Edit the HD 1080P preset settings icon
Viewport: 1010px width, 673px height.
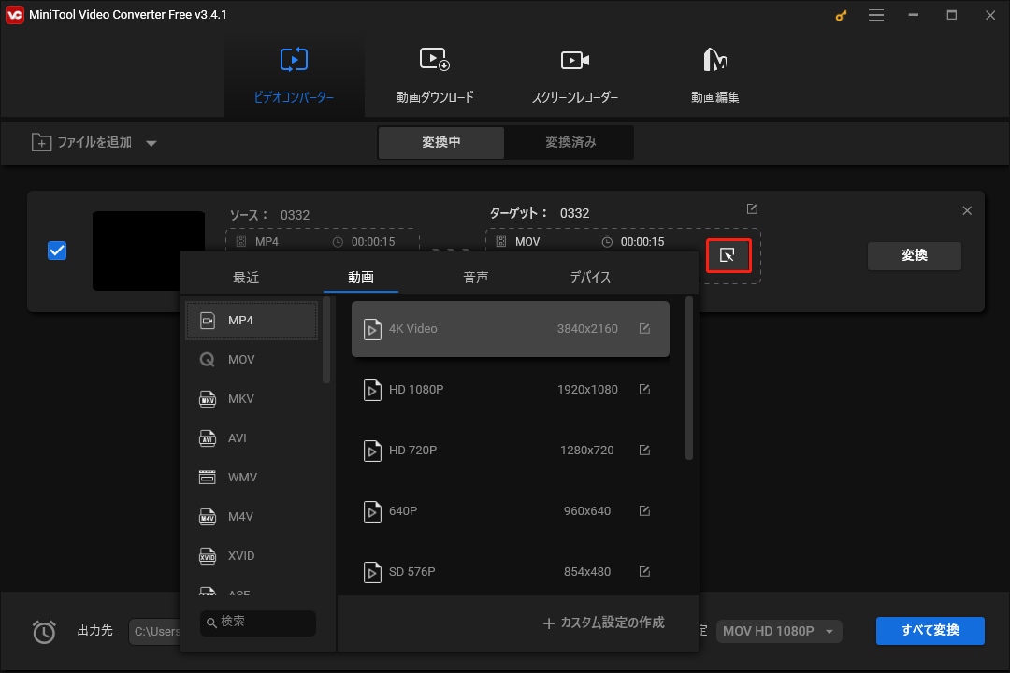(644, 389)
